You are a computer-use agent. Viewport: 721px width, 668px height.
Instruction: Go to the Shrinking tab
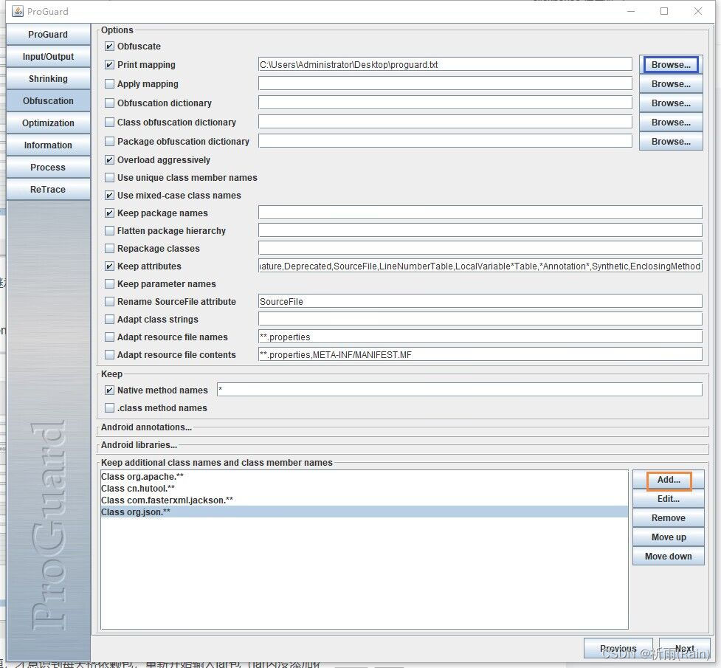48,79
